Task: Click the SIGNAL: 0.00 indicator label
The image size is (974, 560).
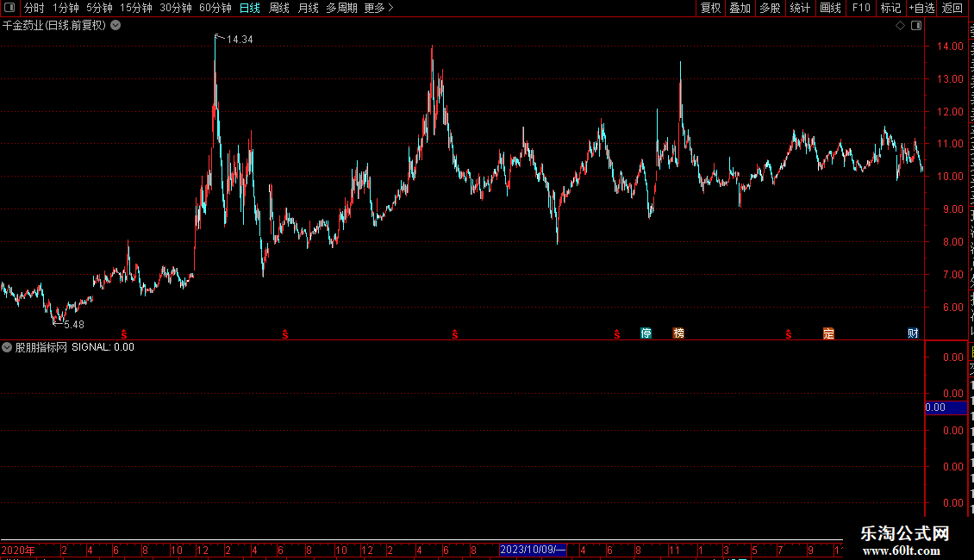Action: 103,347
